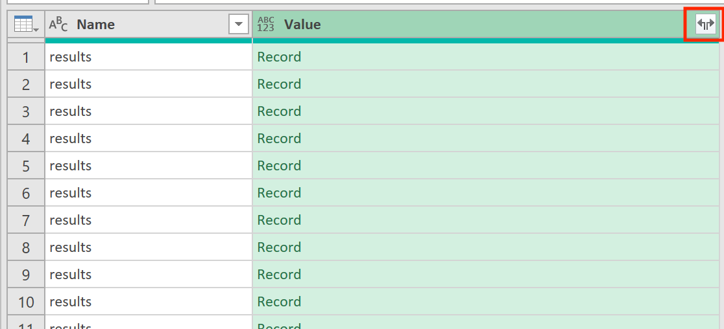The height and width of the screenshot is (329, 724).
Task: Select the results cell in row 7
Action: (148, 220)
